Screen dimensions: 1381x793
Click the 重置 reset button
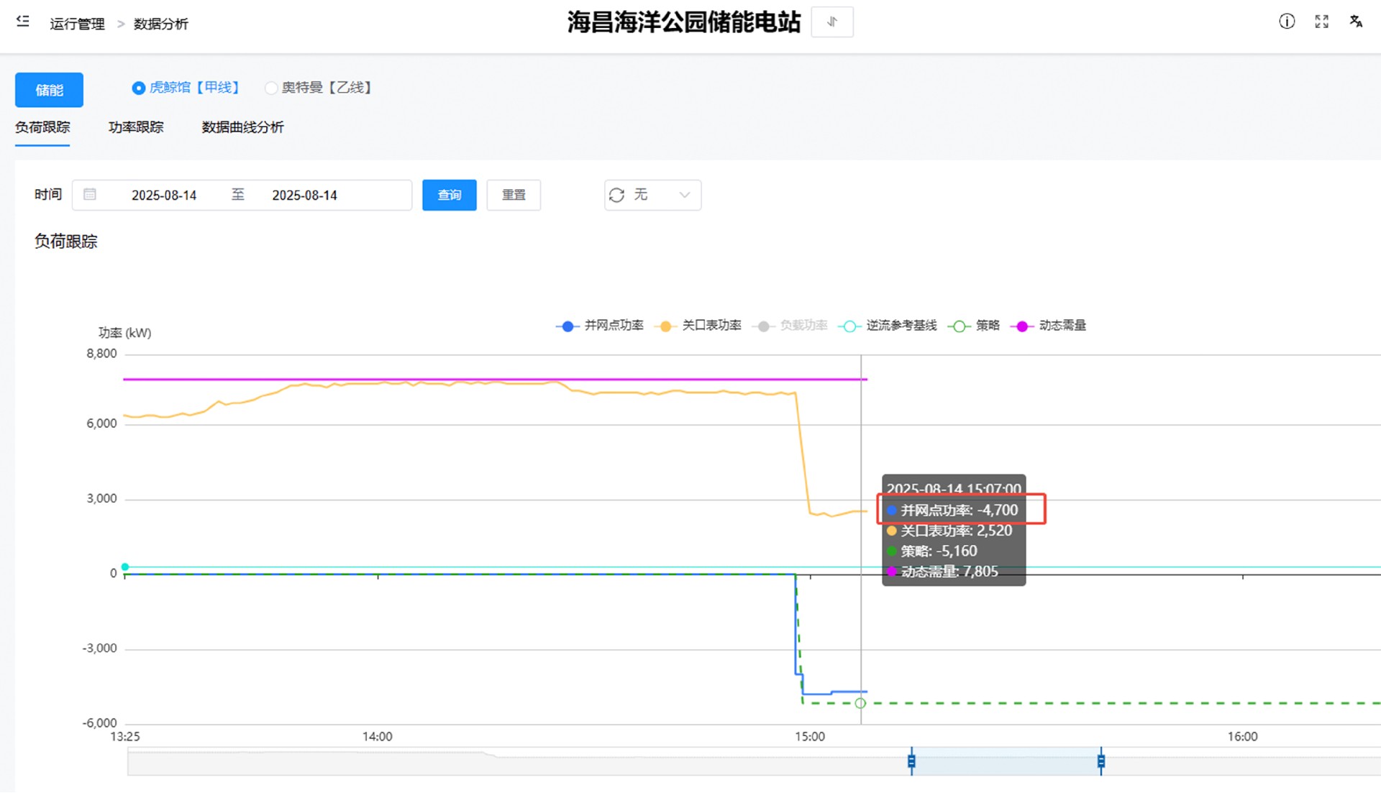(514, 195)
